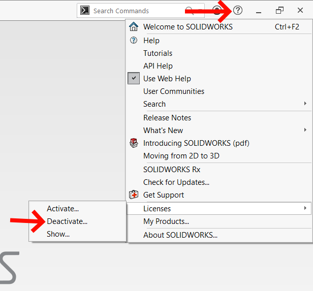The image size is (313, 291).
Task: Close the SOLIDWORKS window
Action: coord(300,10)
